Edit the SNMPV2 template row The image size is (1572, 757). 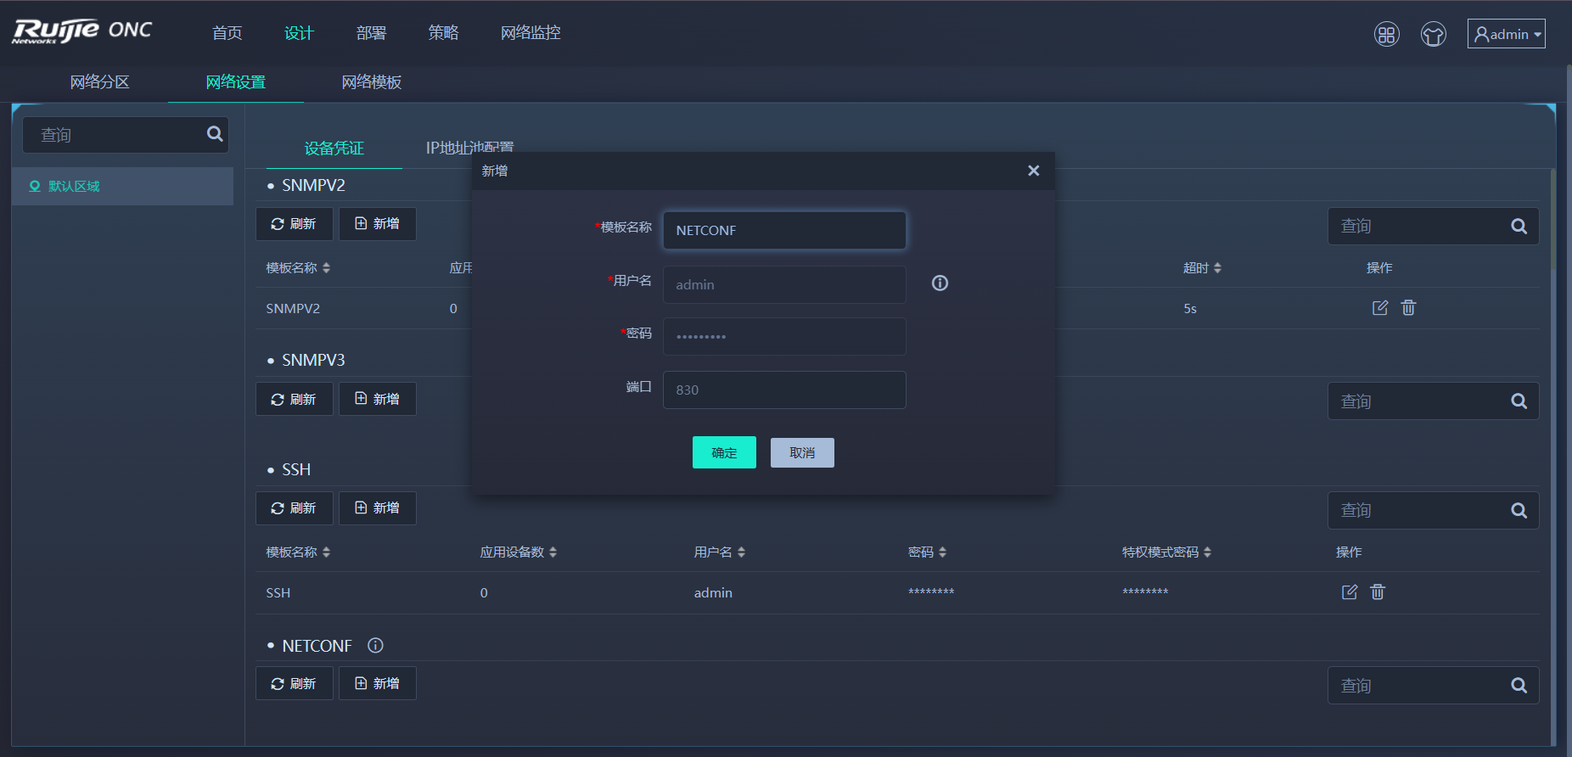pos(1380,308)
